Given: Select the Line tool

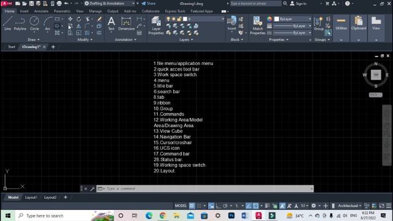Looking at the screenshot, I should (7, 23).
